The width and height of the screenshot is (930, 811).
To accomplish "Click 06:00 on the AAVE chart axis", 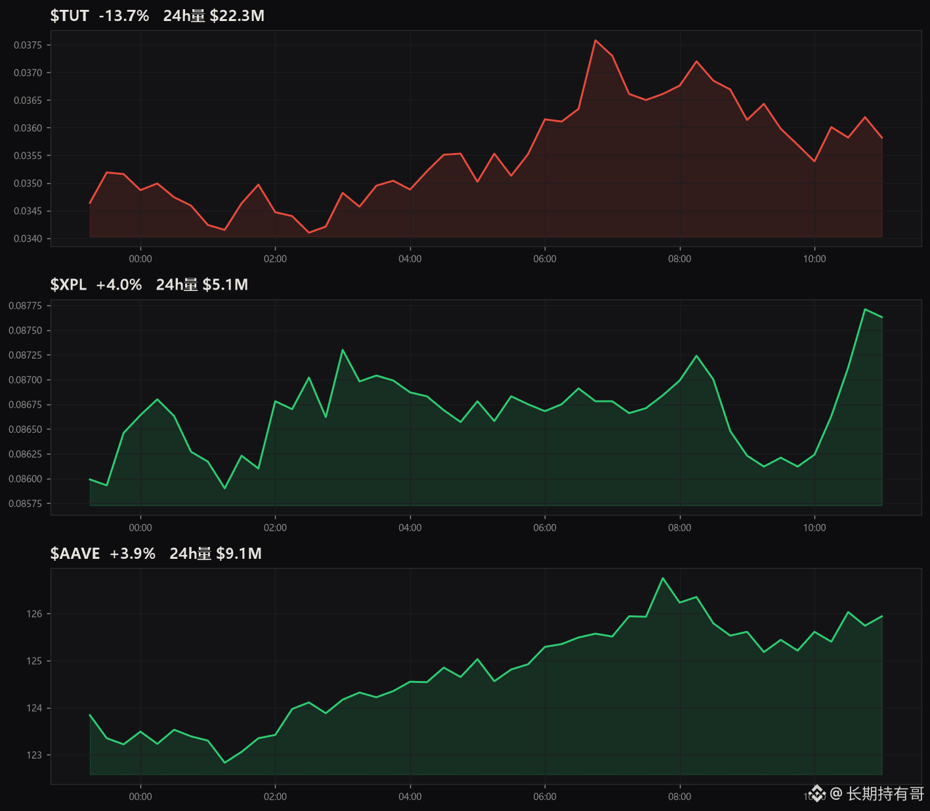I will (x=545, y=797).
